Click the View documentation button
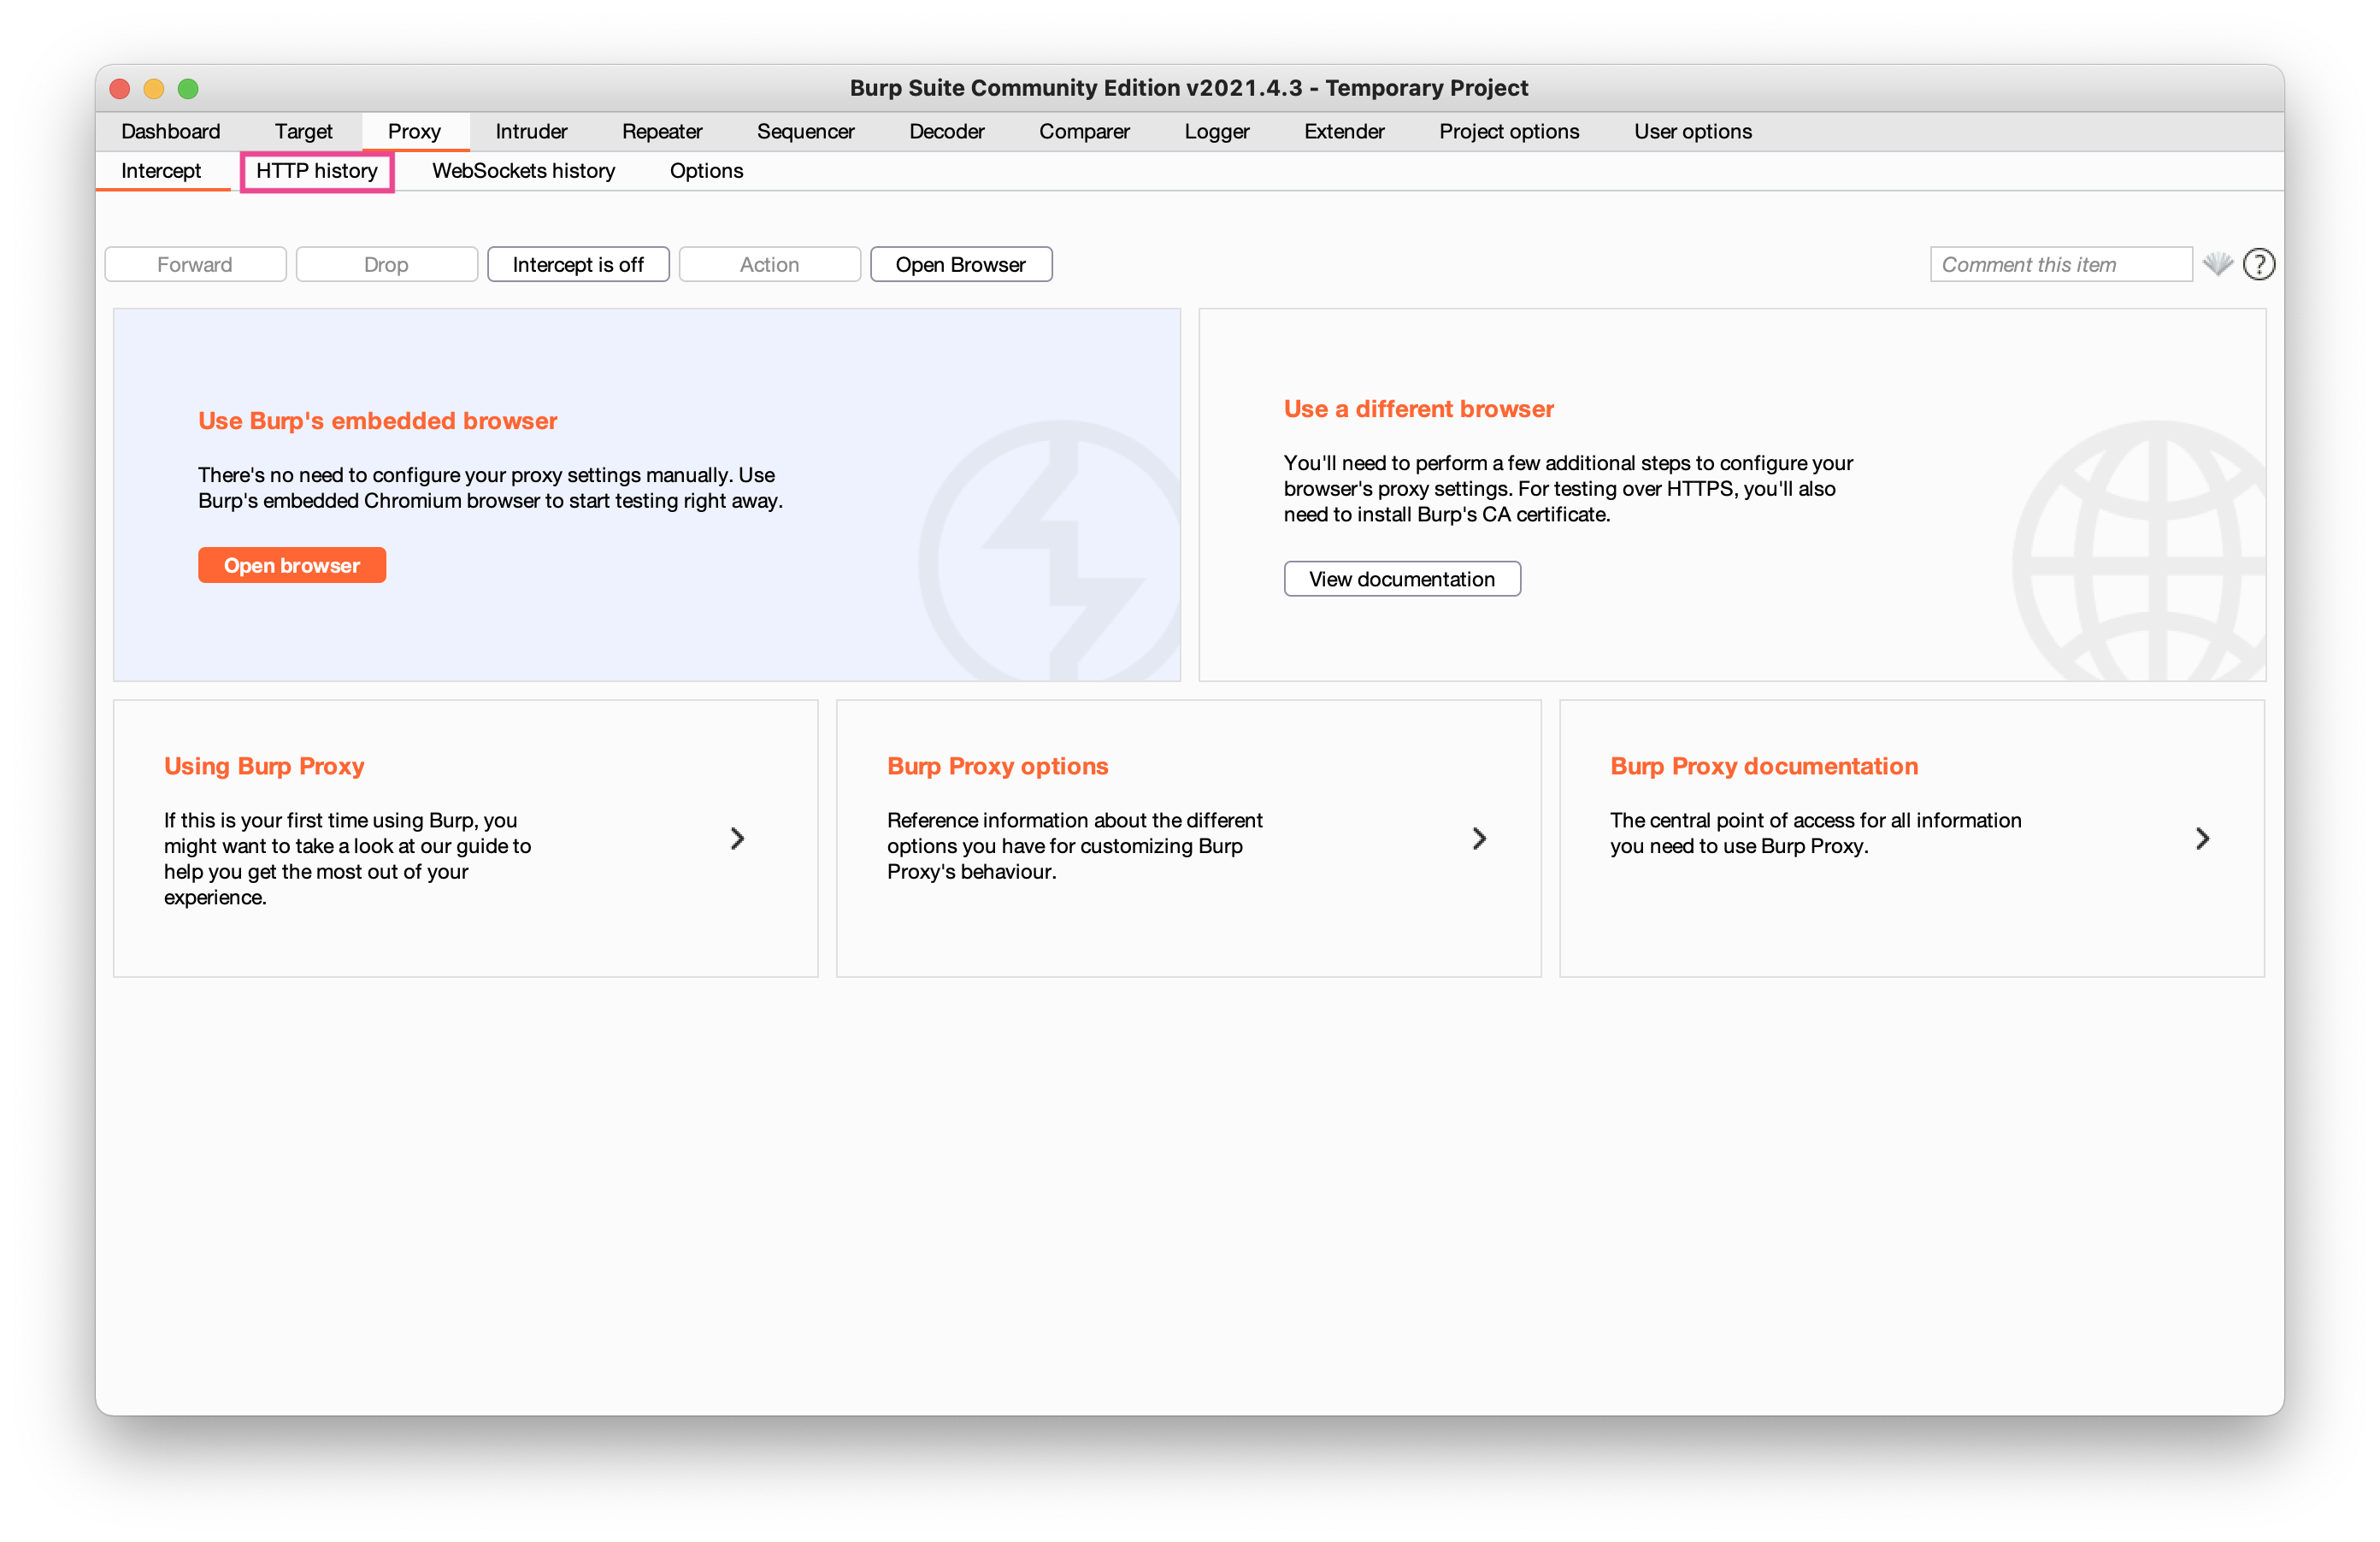 click(x=1402, y=579)
